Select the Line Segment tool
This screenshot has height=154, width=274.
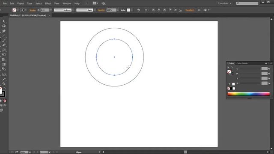(x=4, y=36)
